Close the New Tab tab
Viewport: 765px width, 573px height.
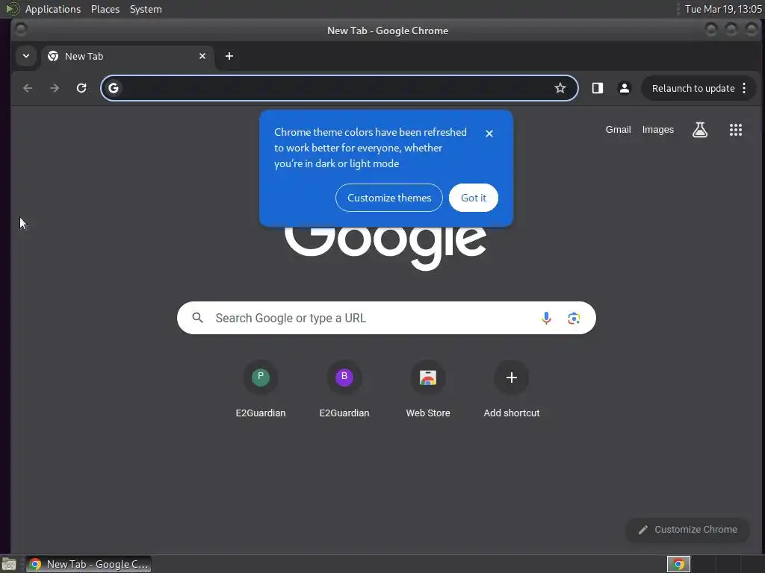click(202, 56)
